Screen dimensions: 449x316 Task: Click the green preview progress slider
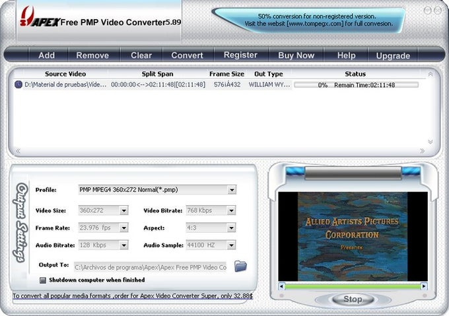[x=353, y=286]
